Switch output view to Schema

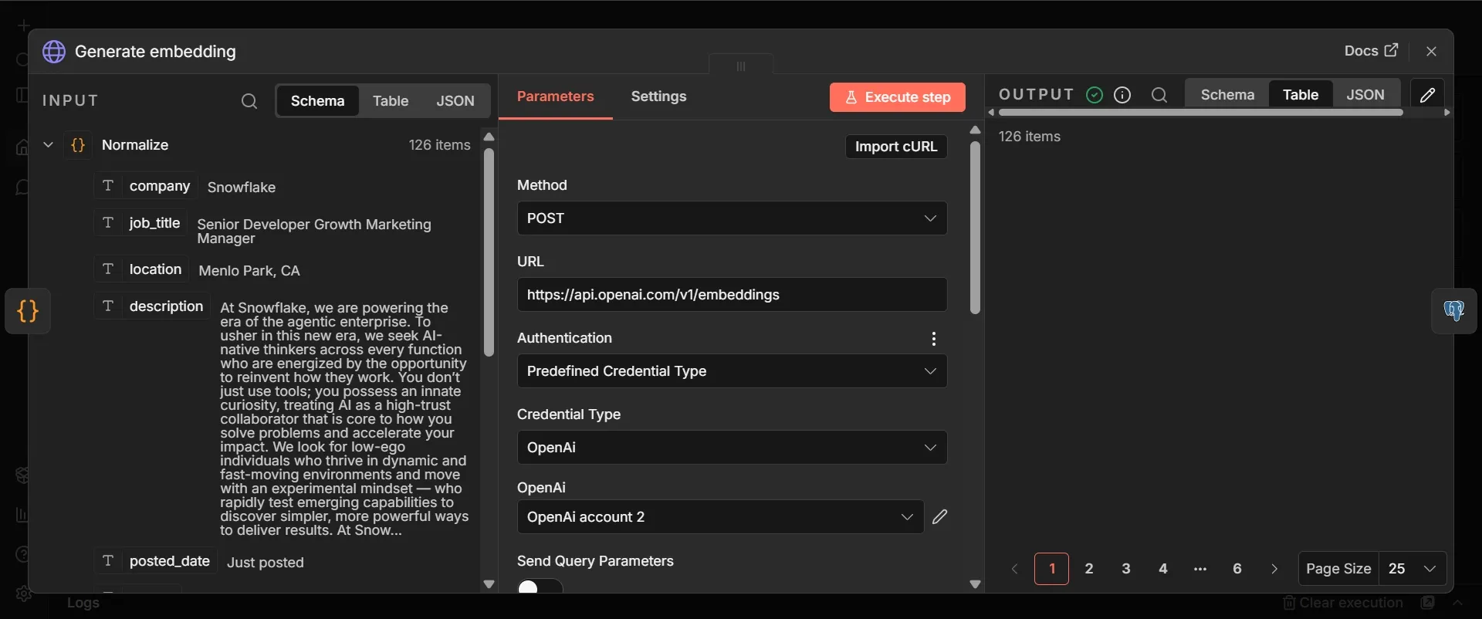click(1227, 95)
